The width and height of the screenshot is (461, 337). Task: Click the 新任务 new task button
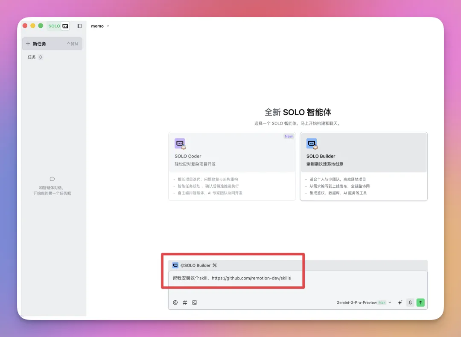(52, 44)
